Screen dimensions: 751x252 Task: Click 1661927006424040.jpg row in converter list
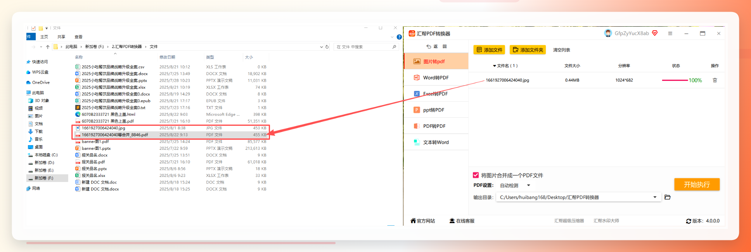(x=597, y=80)
